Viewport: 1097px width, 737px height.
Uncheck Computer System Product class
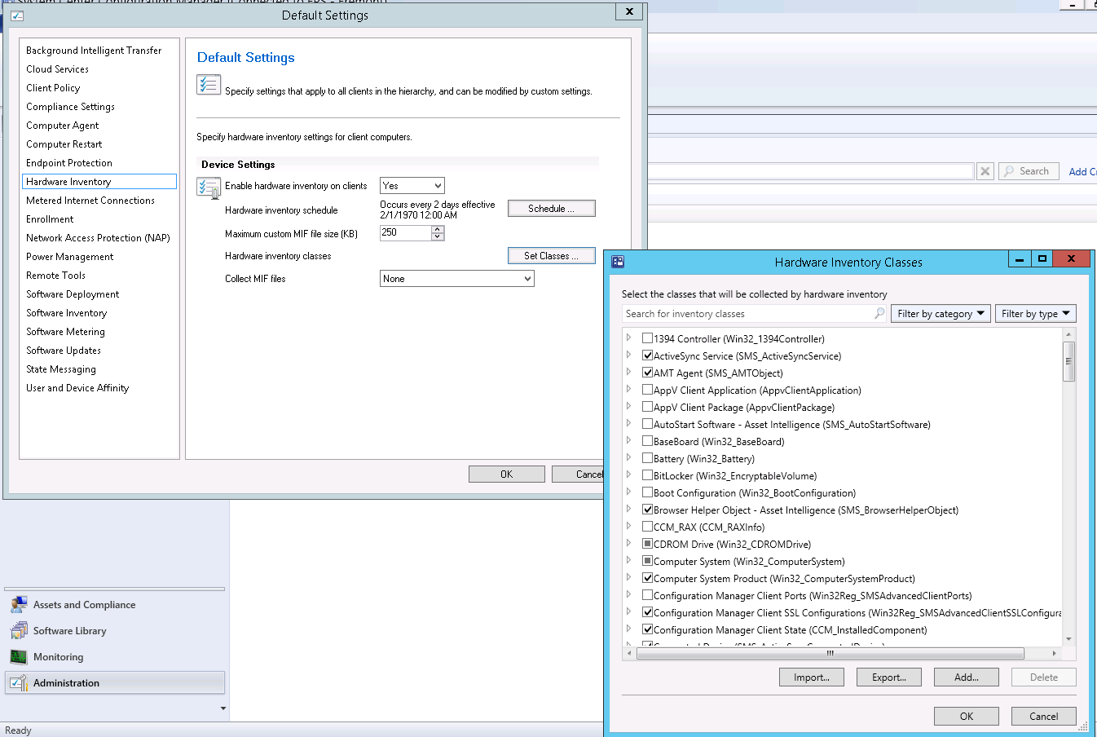pos(647,578)
